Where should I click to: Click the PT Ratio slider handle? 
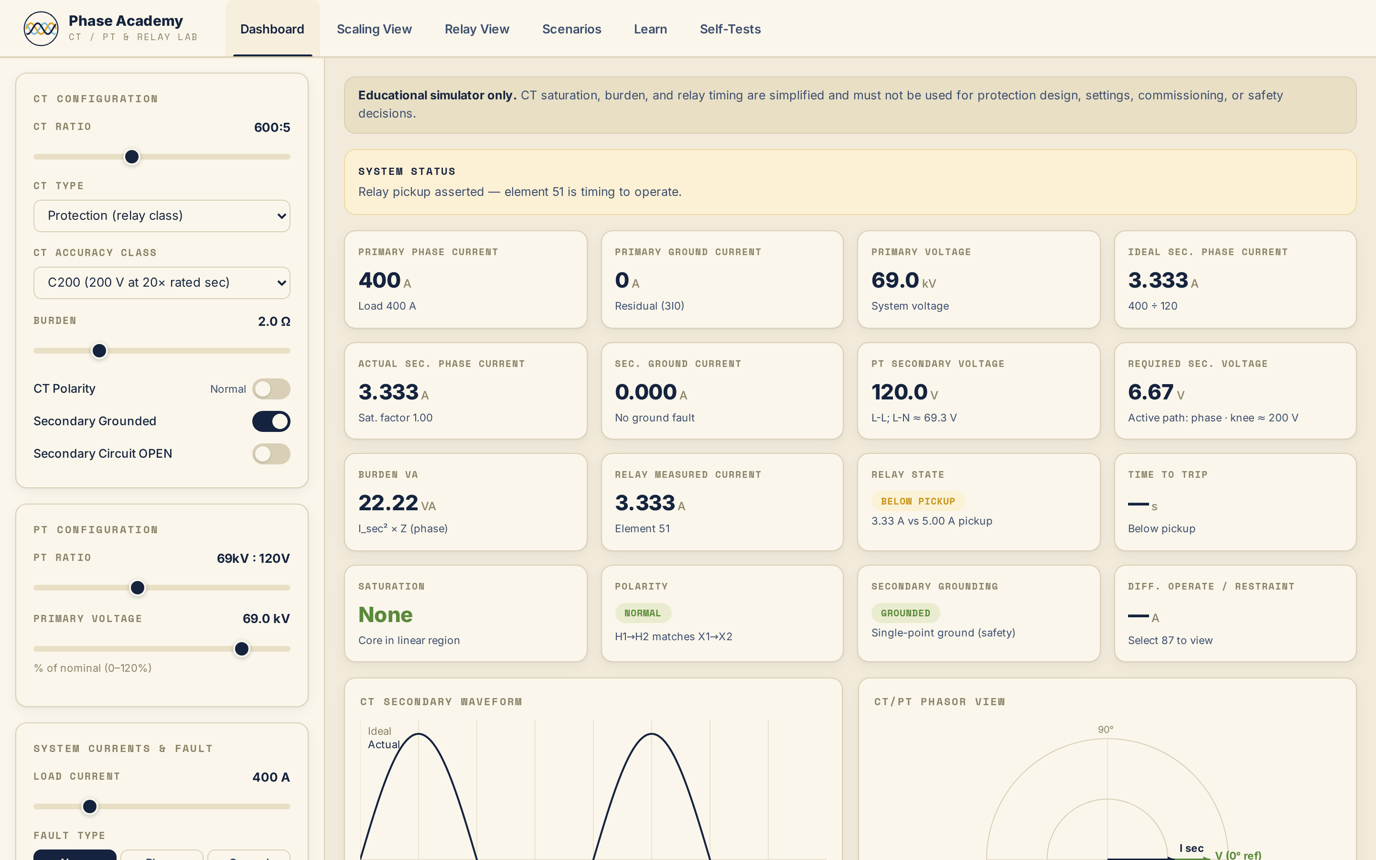pos(138,588)
